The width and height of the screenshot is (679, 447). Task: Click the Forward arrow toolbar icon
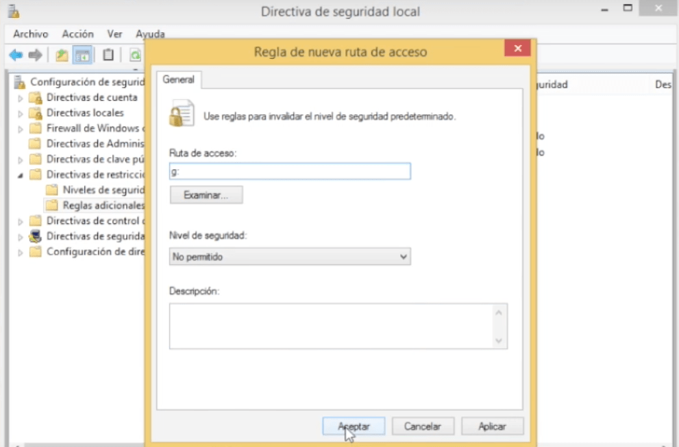[x=35, y=55]
